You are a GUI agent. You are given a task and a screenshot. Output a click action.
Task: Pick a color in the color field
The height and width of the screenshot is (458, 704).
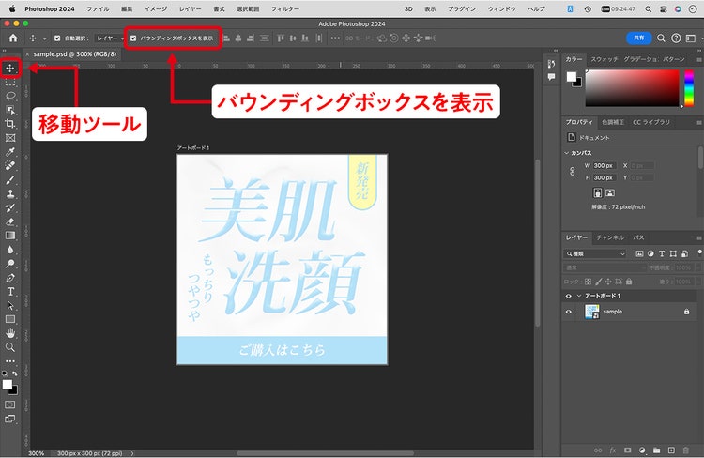coord(632,87)
